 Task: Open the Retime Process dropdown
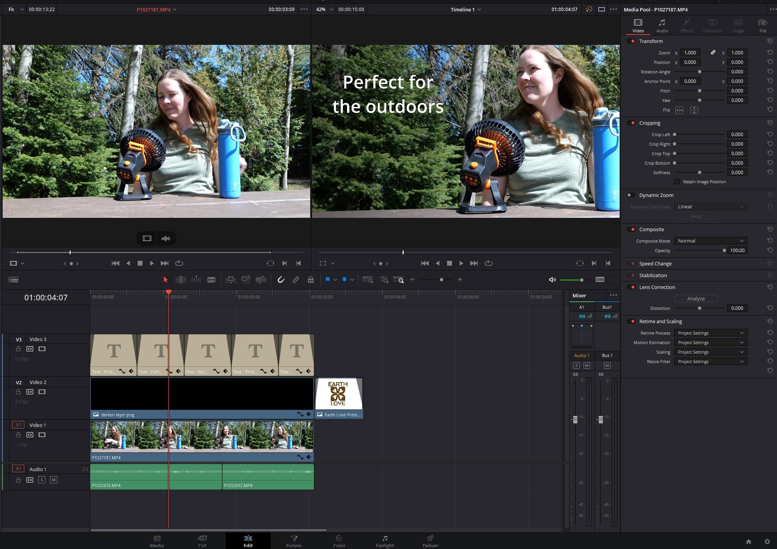pyautogui.click(x=710, y=333)
